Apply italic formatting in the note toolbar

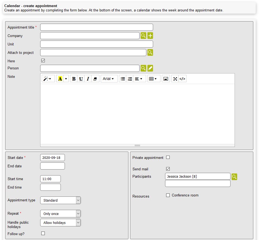click(88, 79)
